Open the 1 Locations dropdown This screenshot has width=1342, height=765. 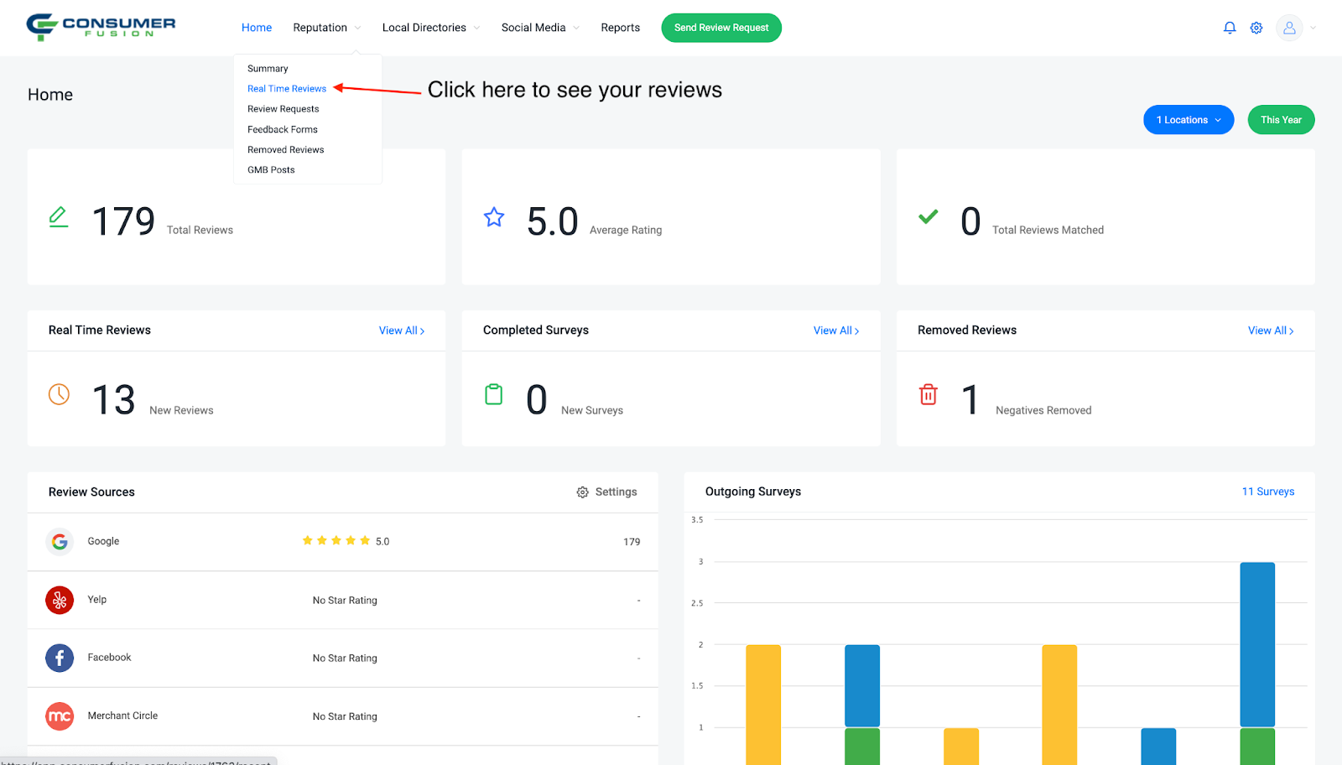pyautogui.click(x=1189, y=119)
